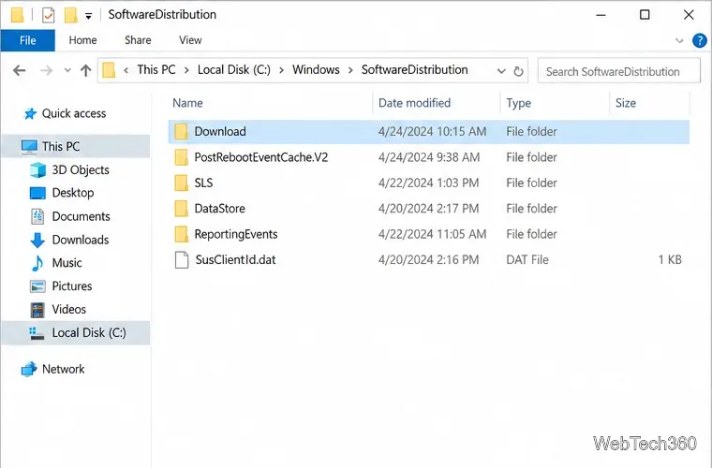Click Windows in the address path

tap(316, 70)
